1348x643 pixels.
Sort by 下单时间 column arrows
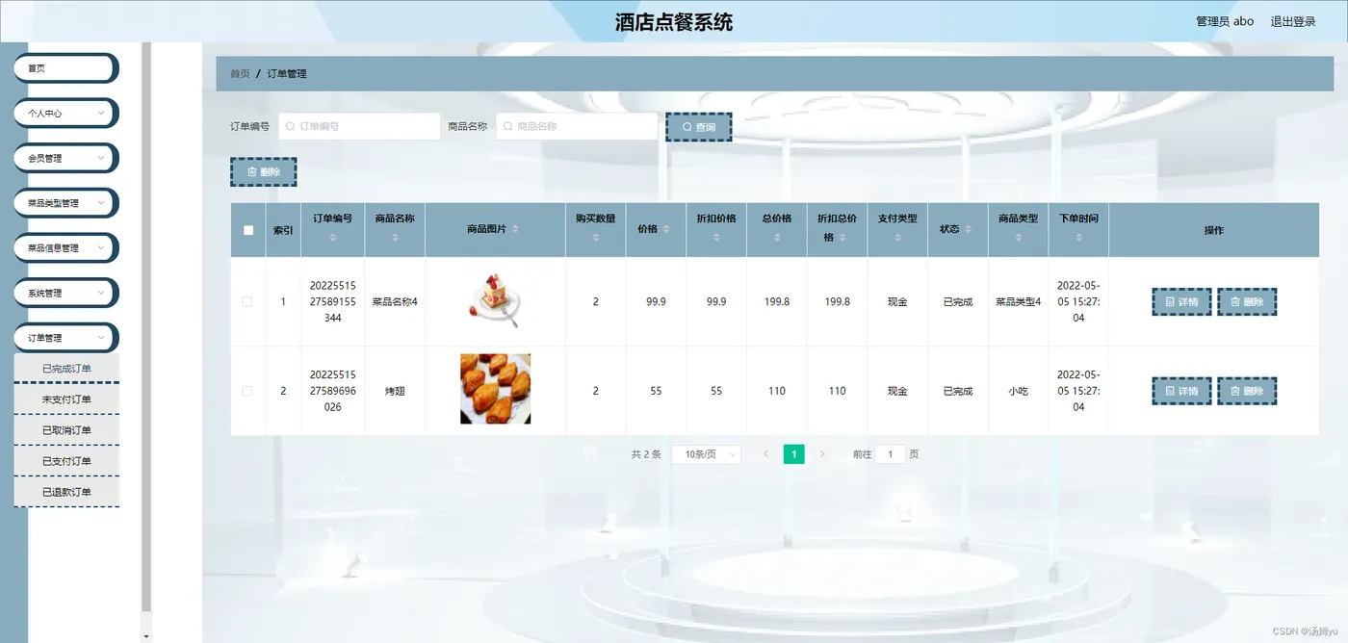point(1078,237)
